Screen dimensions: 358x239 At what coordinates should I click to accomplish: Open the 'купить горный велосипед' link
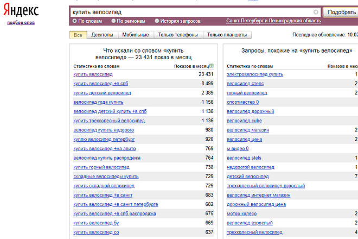[x=101, y=167]
